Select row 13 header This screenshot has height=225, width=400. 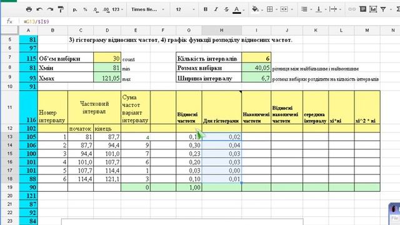9,137
